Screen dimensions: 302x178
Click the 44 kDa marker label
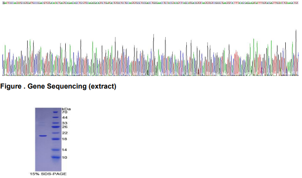pos(64,118)
